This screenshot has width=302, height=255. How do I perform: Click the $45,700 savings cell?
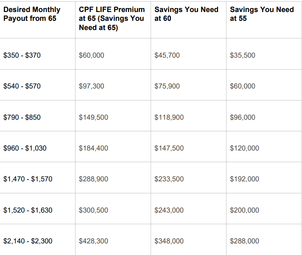(x=167, y=55)
